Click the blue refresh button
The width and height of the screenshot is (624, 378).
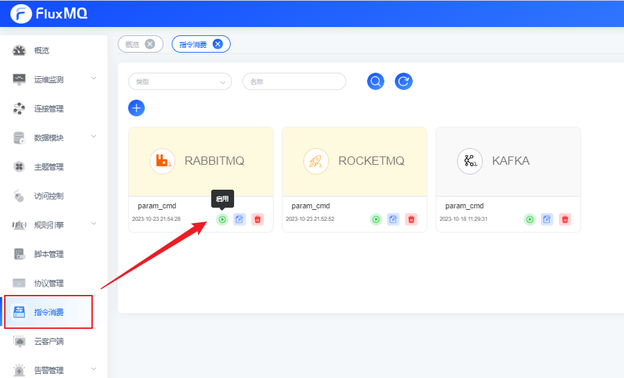pyautogui.click(x=404, y=82)
